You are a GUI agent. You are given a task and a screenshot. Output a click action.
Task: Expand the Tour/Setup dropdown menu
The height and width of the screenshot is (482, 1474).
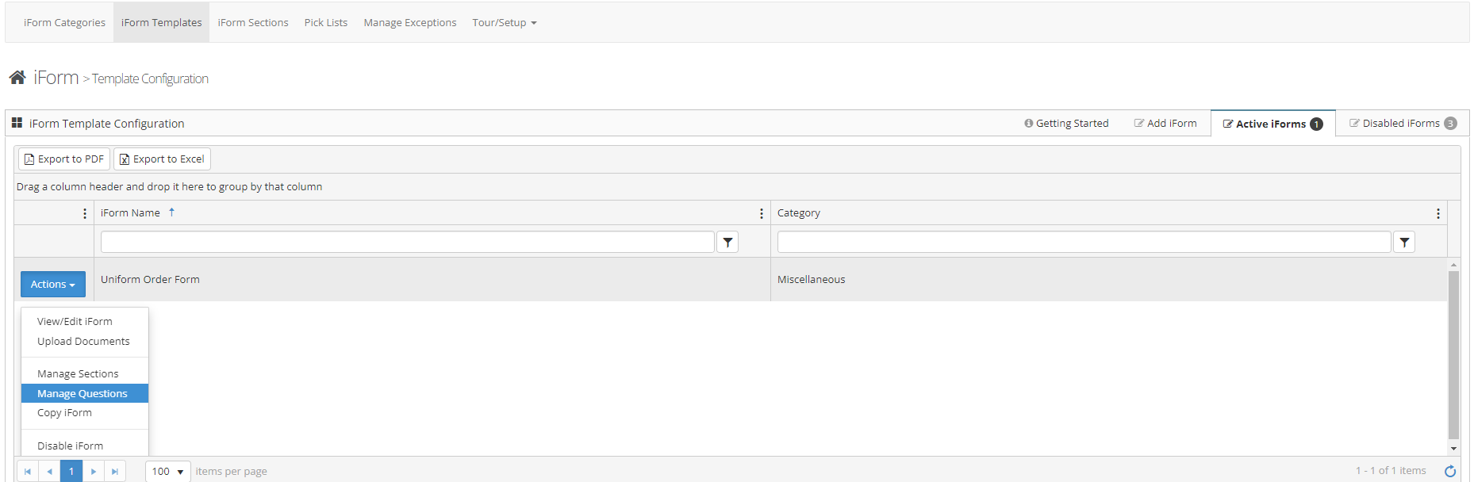pos(505,23)
